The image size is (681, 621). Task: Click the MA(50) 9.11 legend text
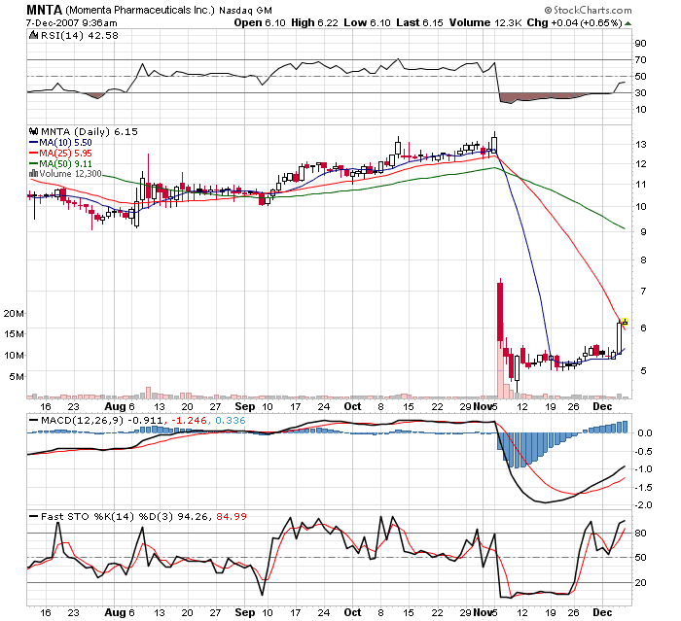65,163
